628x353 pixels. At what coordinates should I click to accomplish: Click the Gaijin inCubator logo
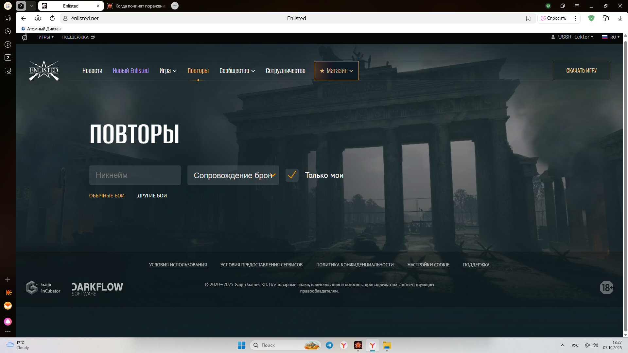(x=43, y=288)
